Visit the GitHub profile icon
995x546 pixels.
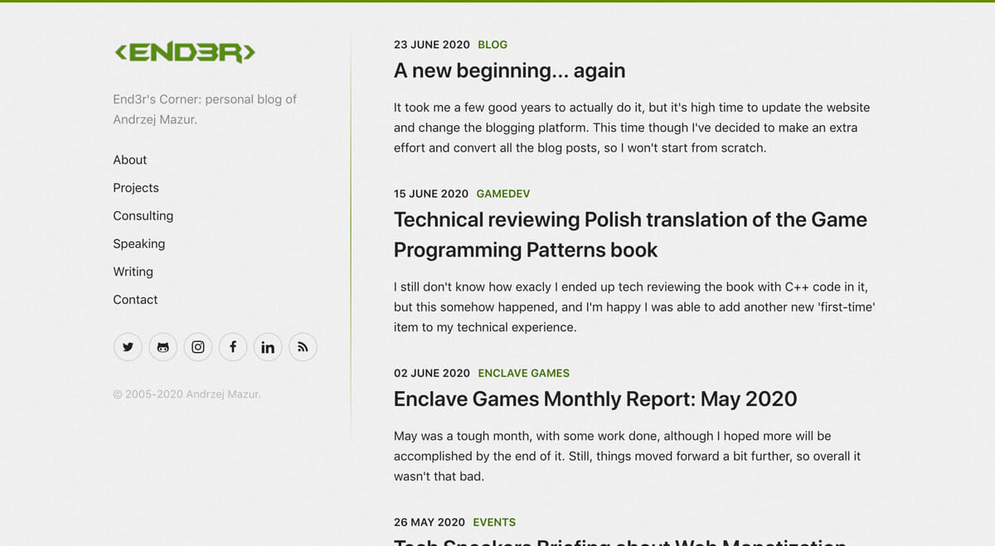pos(163,347)
